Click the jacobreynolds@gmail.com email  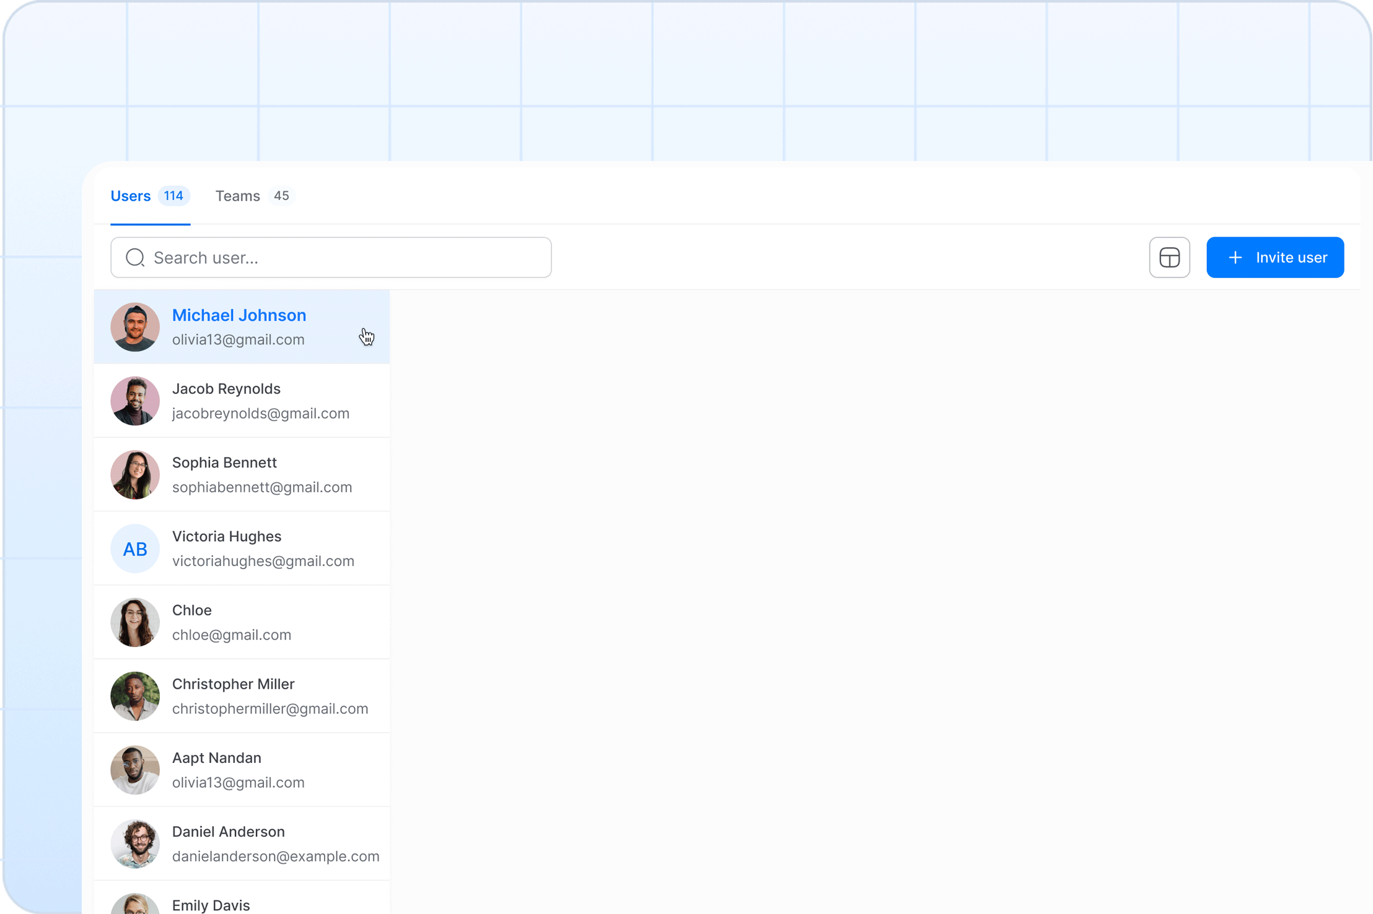pyautogui.click(x=261, y=413)
